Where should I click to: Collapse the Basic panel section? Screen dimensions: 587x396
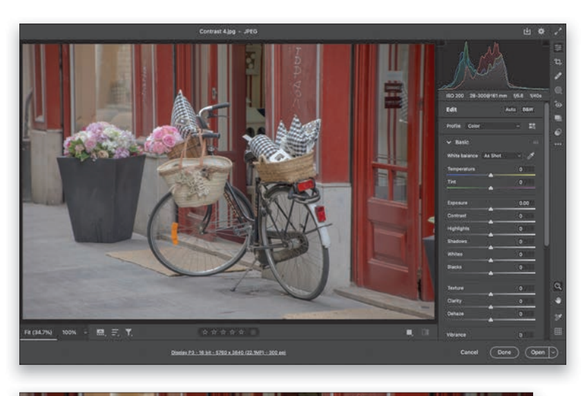point(450,142)
